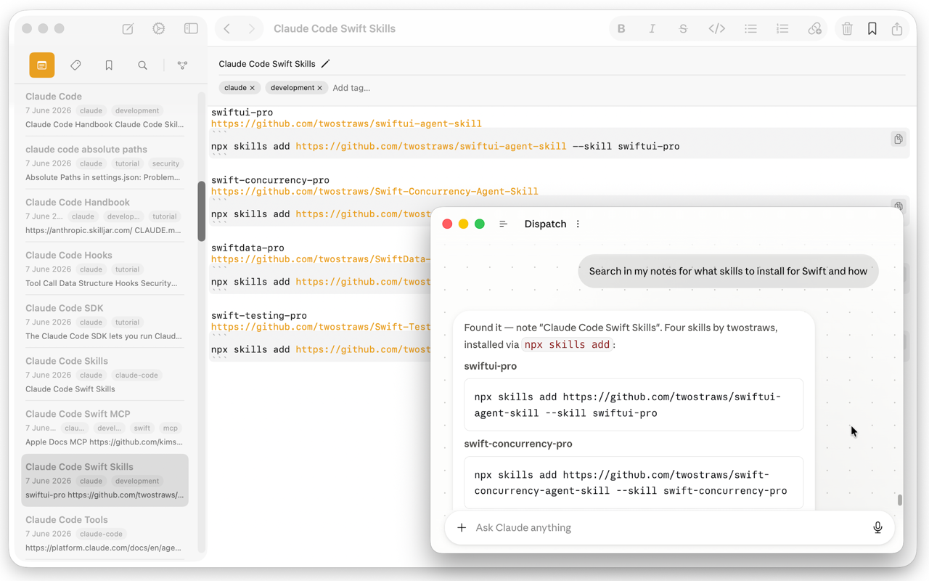This screenshot has height=581, width=929.
Task: Click the notes list scrollbar
Action: [x=201, y=211]
